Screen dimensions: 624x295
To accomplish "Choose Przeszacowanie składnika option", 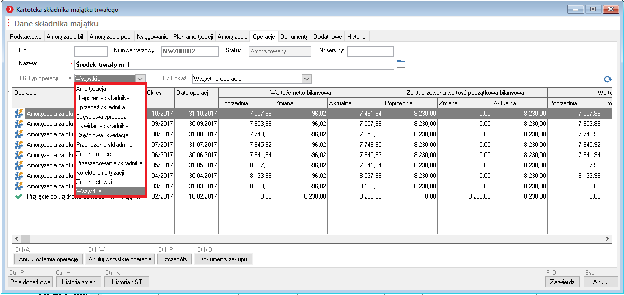I will [x=111, y=163].
